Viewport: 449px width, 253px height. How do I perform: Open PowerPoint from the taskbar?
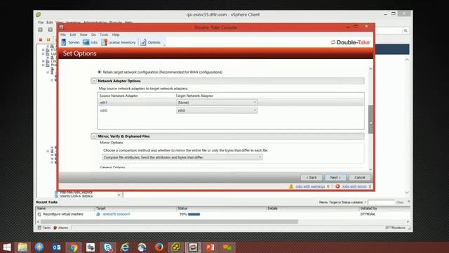(x=210, y=247)
